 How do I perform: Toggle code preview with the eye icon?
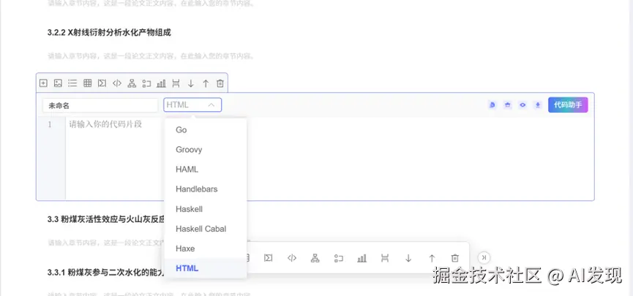[x=522, y=105]
